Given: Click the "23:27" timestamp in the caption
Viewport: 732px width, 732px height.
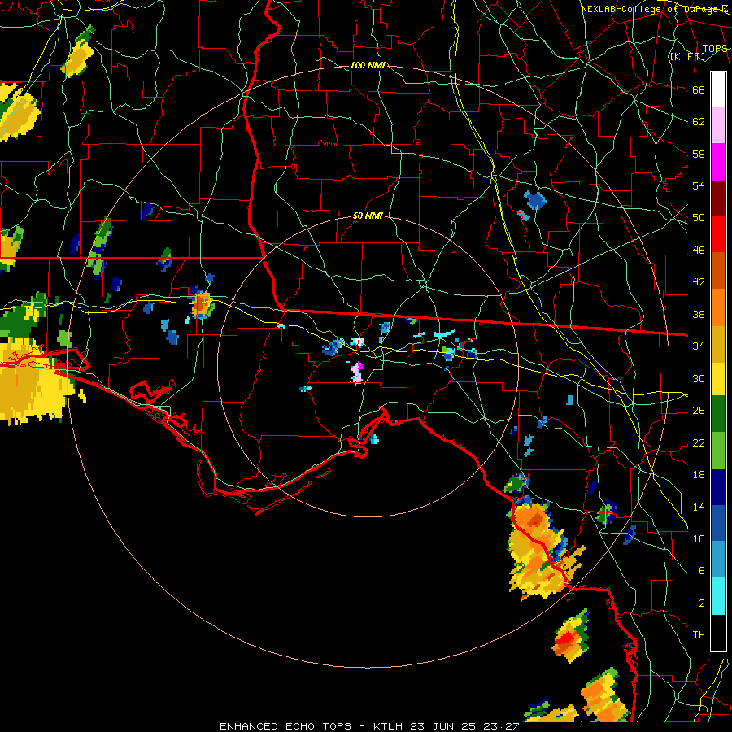Looking at the screenshot, I should click(x=502, y=726).
